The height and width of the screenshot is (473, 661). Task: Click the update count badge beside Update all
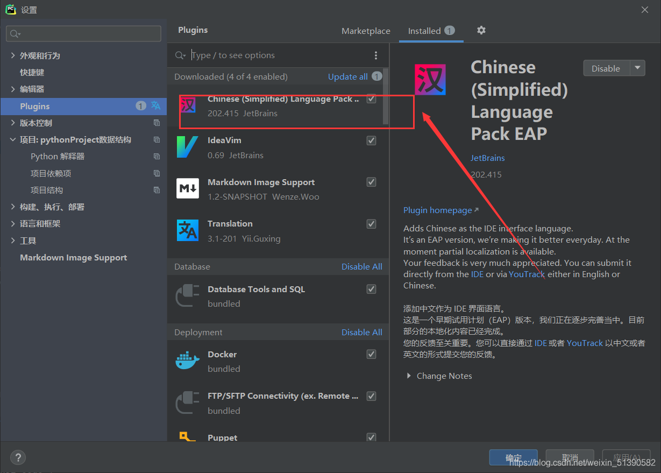click(377, 76)
